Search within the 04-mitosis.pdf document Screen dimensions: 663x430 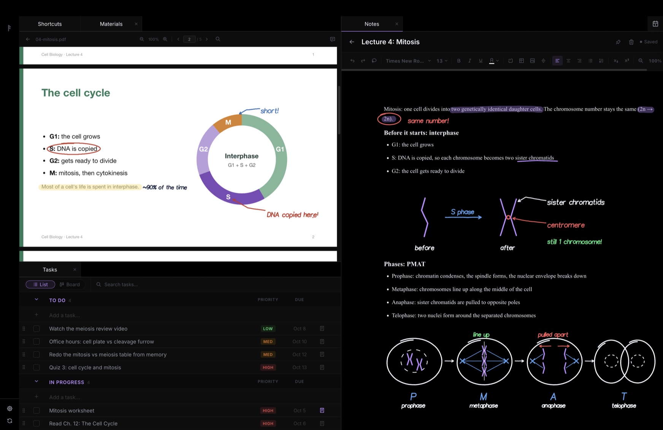pos(218,39)
